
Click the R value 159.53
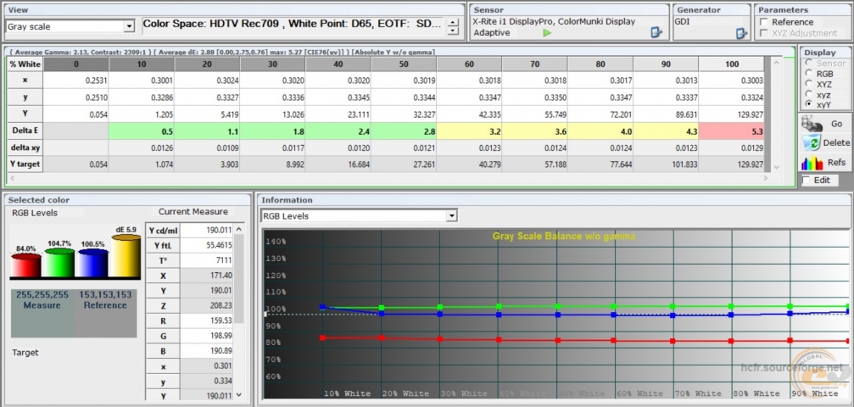[x=207, y=321]
